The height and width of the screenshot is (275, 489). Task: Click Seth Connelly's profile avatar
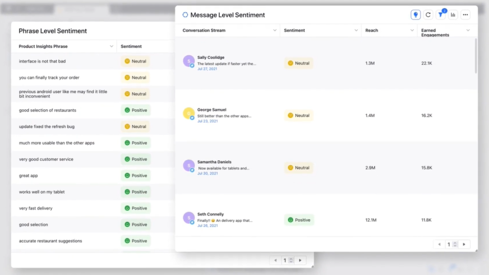[x=188, y=218]
